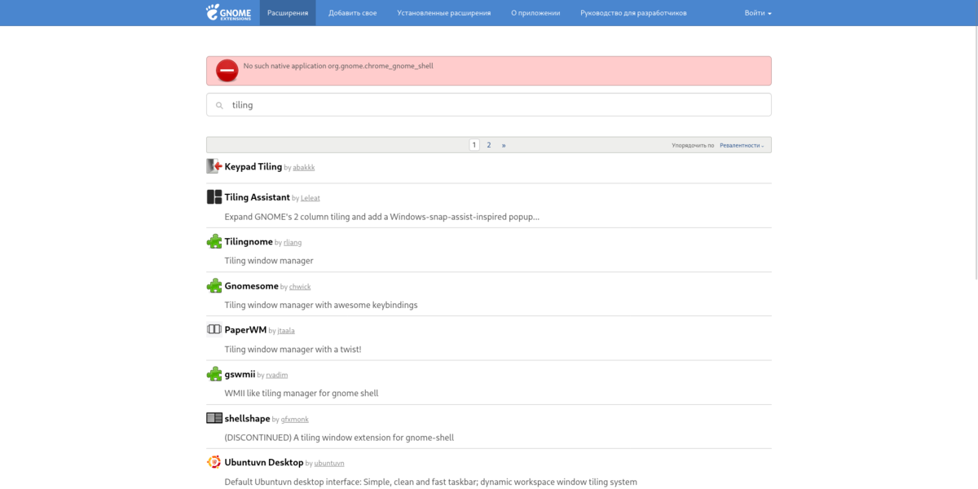
Task: Open Установленные расширения page
Action: (444, 13)
